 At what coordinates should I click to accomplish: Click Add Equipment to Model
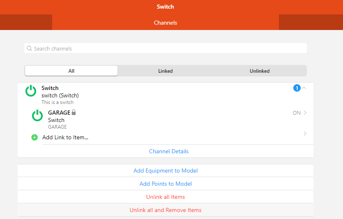point(166,171)
